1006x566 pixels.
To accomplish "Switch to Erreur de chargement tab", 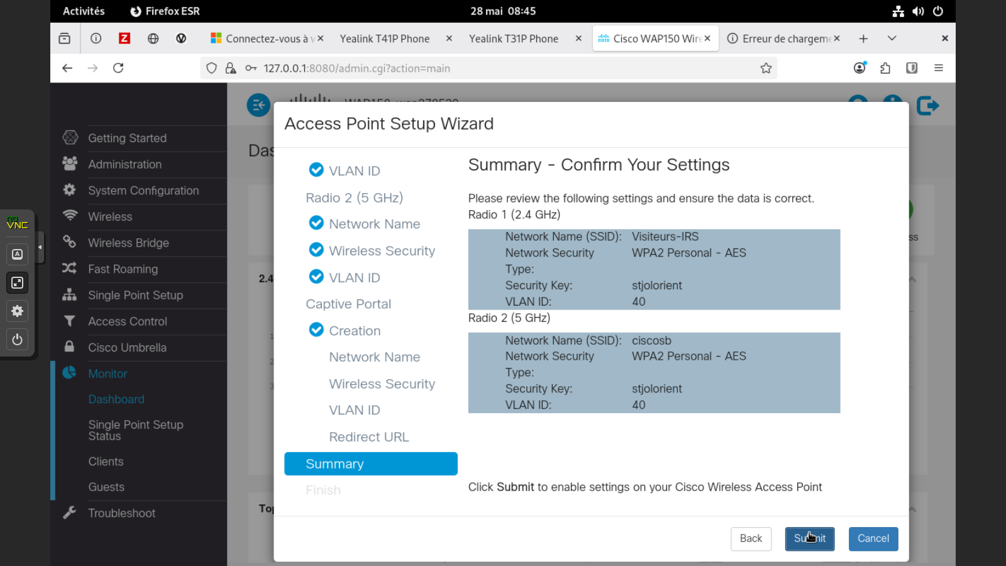I will tap(783, 38).
